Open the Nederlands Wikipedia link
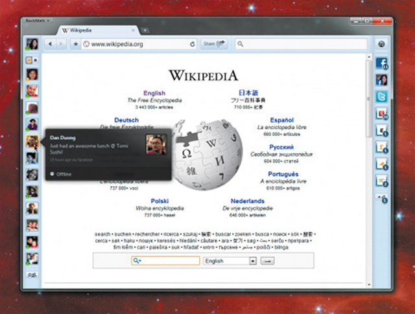415x314 pixels. [x=247, y=201]
